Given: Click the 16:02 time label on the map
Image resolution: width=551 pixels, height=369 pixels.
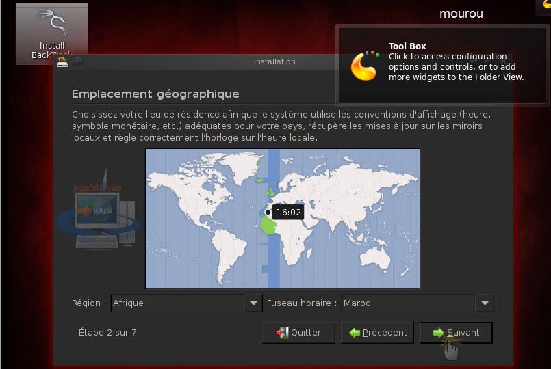Looking at the screenshot, I should tap(288, 213).
